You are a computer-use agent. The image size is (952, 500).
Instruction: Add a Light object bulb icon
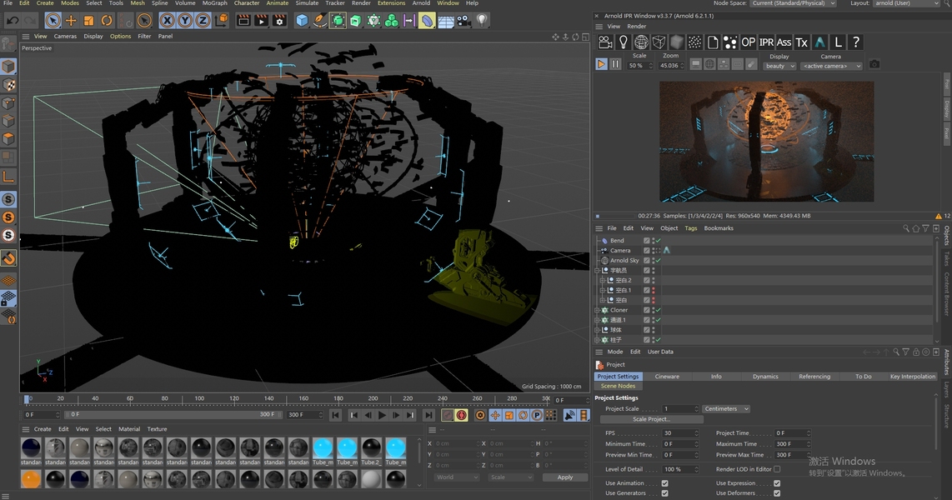click(x=482, y=21)
